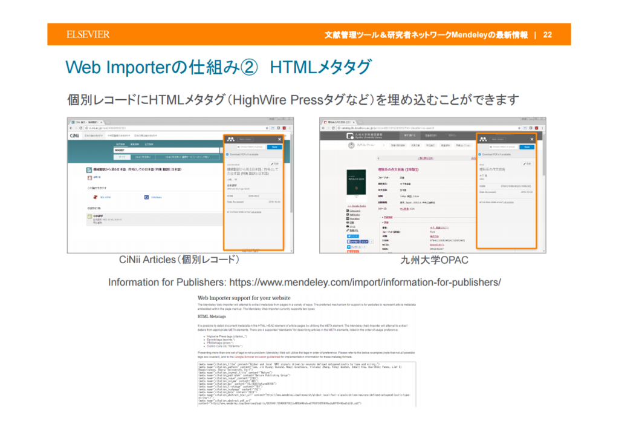This screenshot has height=438, width=619.
Task: Open the 探す・調べる menu in the Kyushu OPAC header
Action: (410, 136)
